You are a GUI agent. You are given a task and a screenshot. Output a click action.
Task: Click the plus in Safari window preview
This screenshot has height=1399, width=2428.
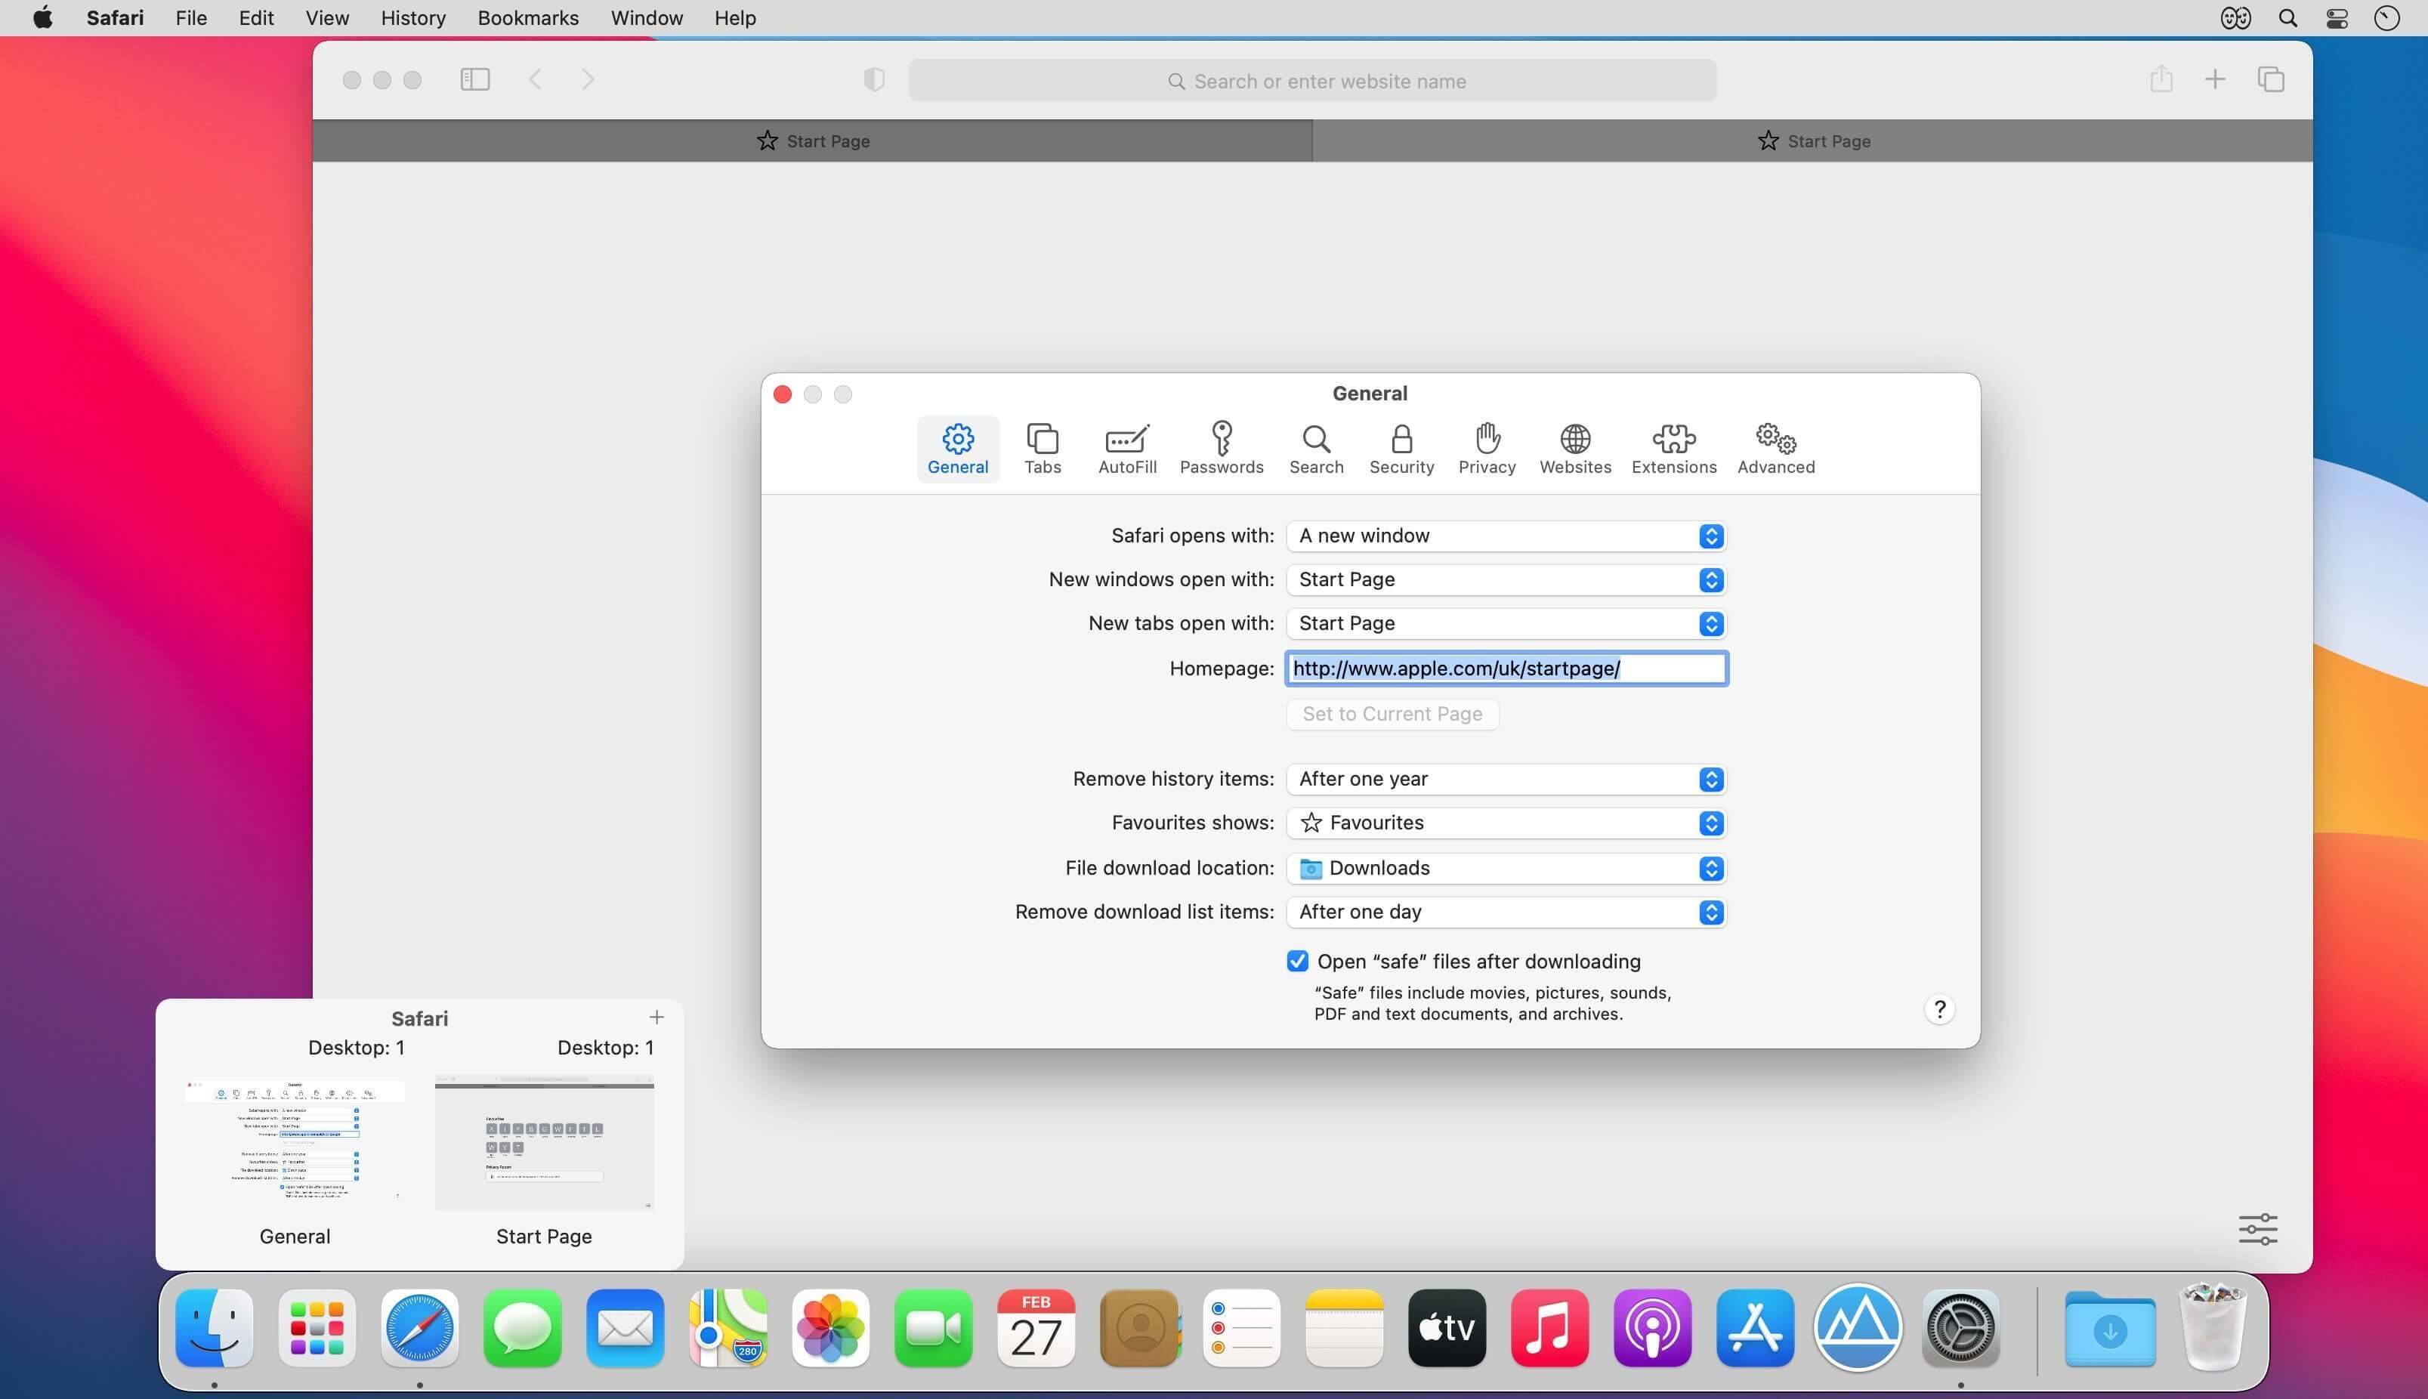(656, 1017)
